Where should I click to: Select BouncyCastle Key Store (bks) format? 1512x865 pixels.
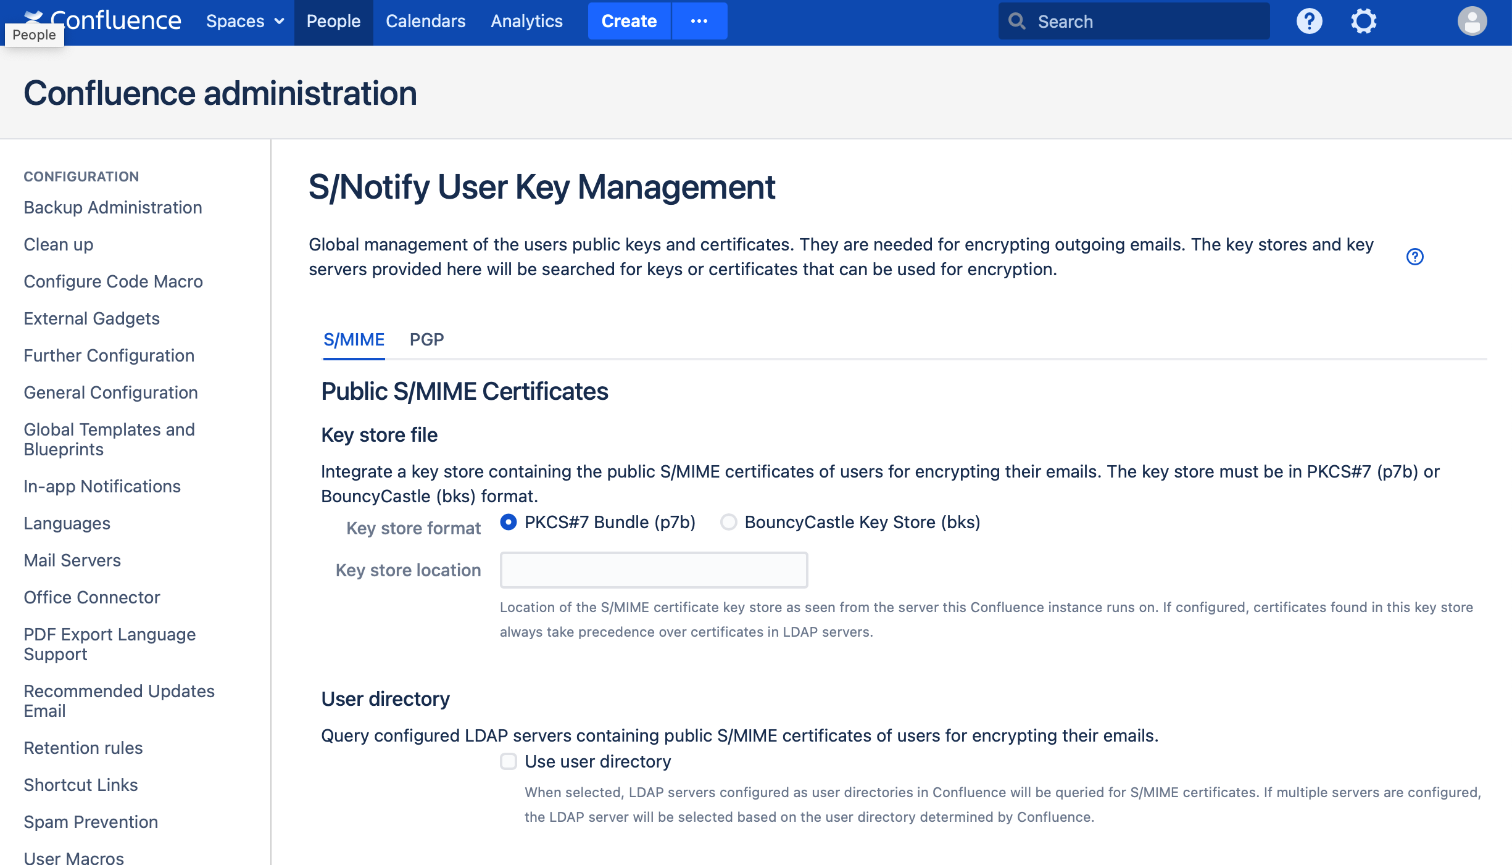click(x=729, y=523)
